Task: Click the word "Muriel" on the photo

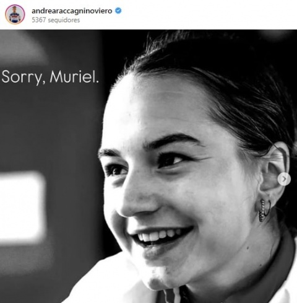Action: 74,77
